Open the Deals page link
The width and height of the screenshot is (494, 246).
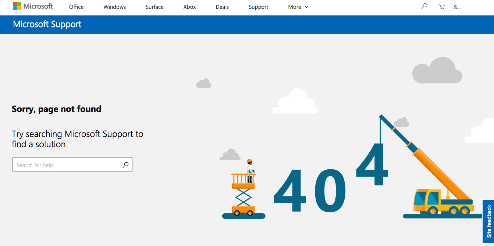(x=222, y=7)
